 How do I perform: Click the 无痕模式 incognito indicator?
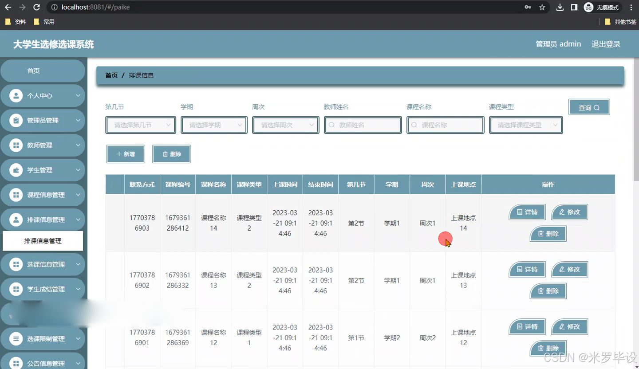[x=602, y=7]
